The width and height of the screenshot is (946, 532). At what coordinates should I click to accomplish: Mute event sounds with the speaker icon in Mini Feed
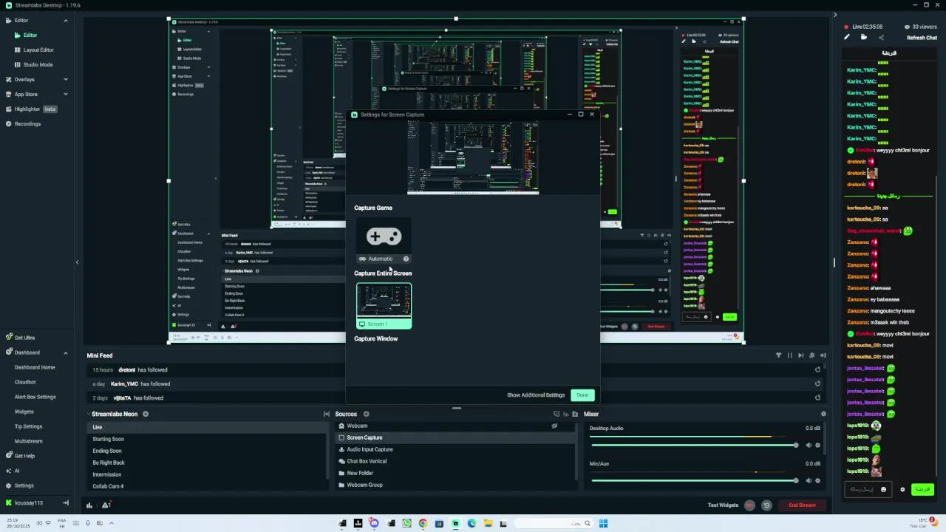tap(823, 355)
